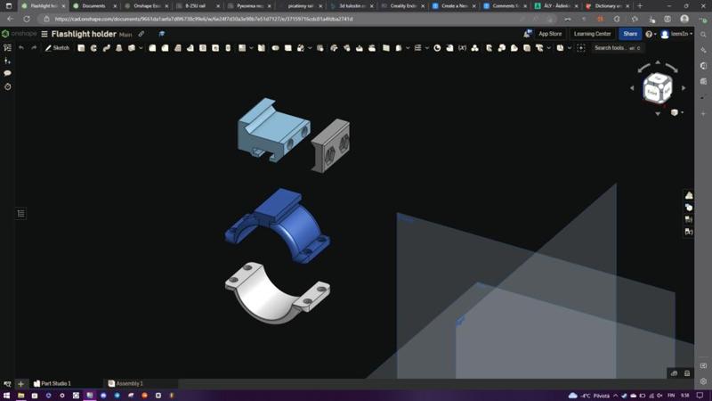Open a new browser tab
This screenshot has width=712, height=401.
pos(640,6)
